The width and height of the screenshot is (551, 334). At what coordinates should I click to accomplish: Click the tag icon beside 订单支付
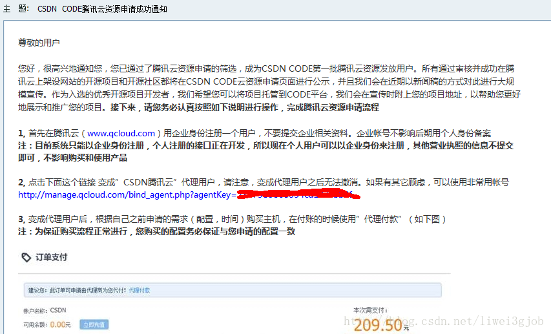[26, 257]
